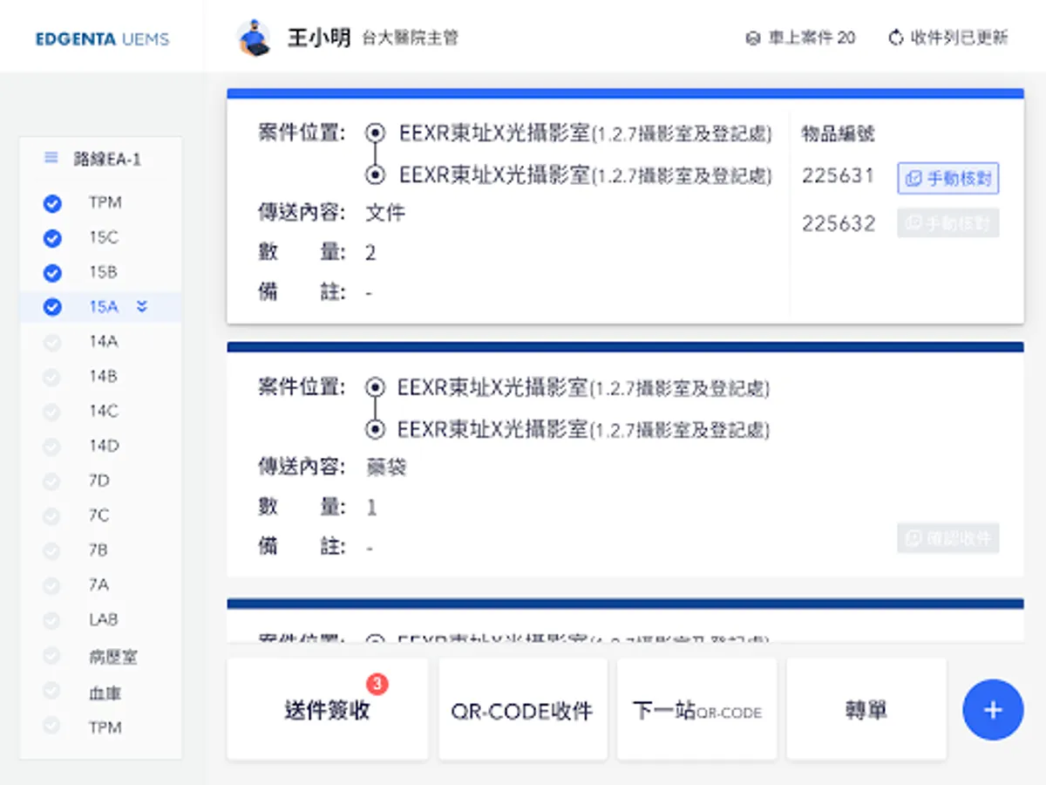This screenshot has width=1046, height=785.
Task: Select the 7B station row
Action: (100, 551)
